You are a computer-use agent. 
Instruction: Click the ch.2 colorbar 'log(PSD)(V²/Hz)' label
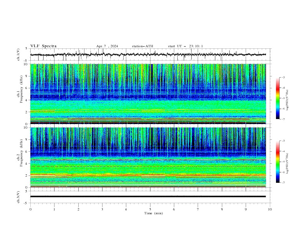pos(287,164)
